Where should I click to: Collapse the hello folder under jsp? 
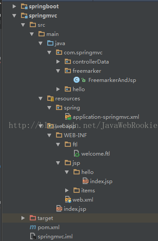[x=67, y=172]
